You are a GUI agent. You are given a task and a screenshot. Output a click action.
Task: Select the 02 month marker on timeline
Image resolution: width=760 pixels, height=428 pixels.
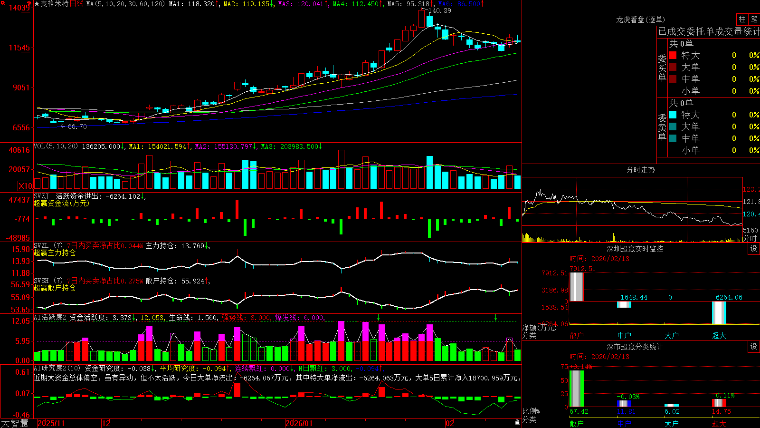pyautogui.click(x=449, y=423)
